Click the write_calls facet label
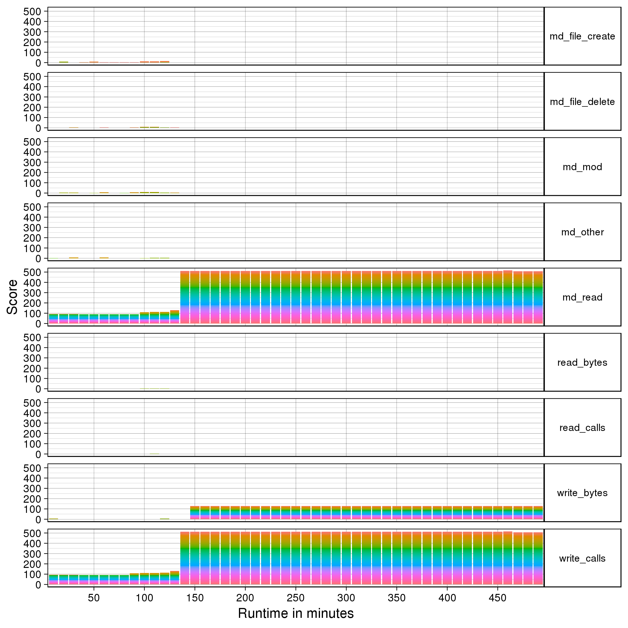This screenshot has height=628, width=628. point(582,558)
